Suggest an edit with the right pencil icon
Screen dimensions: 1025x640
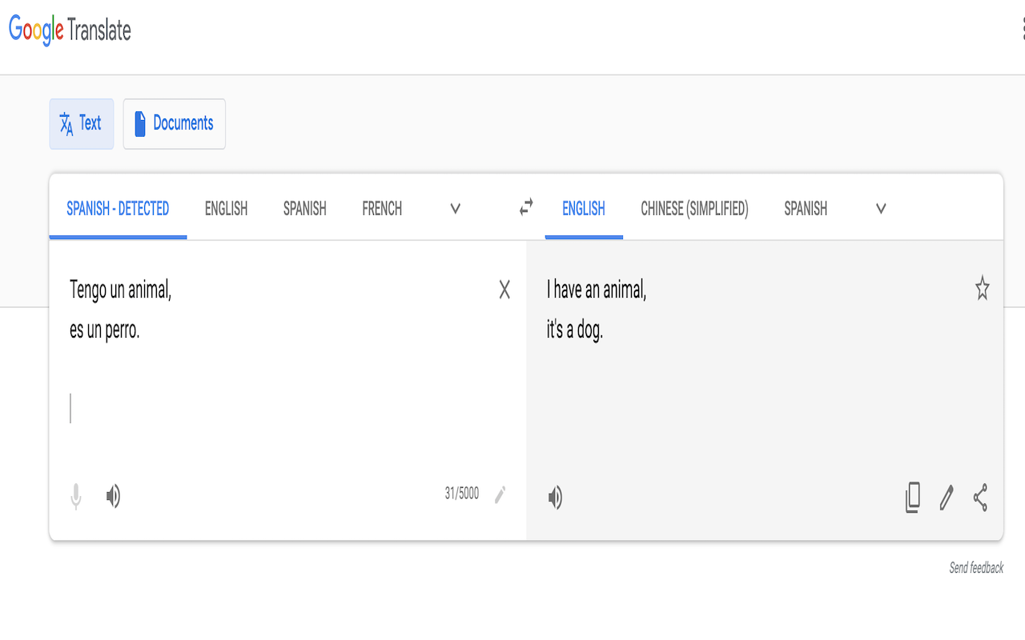tap(947, 498)
